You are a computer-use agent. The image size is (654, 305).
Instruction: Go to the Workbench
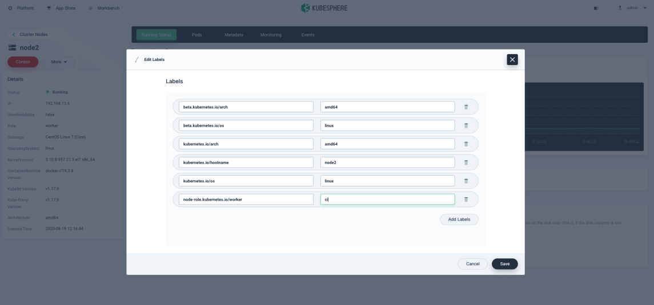[104, 8]
